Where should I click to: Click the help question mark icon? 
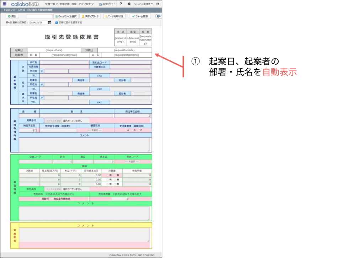tap(121, 4)
